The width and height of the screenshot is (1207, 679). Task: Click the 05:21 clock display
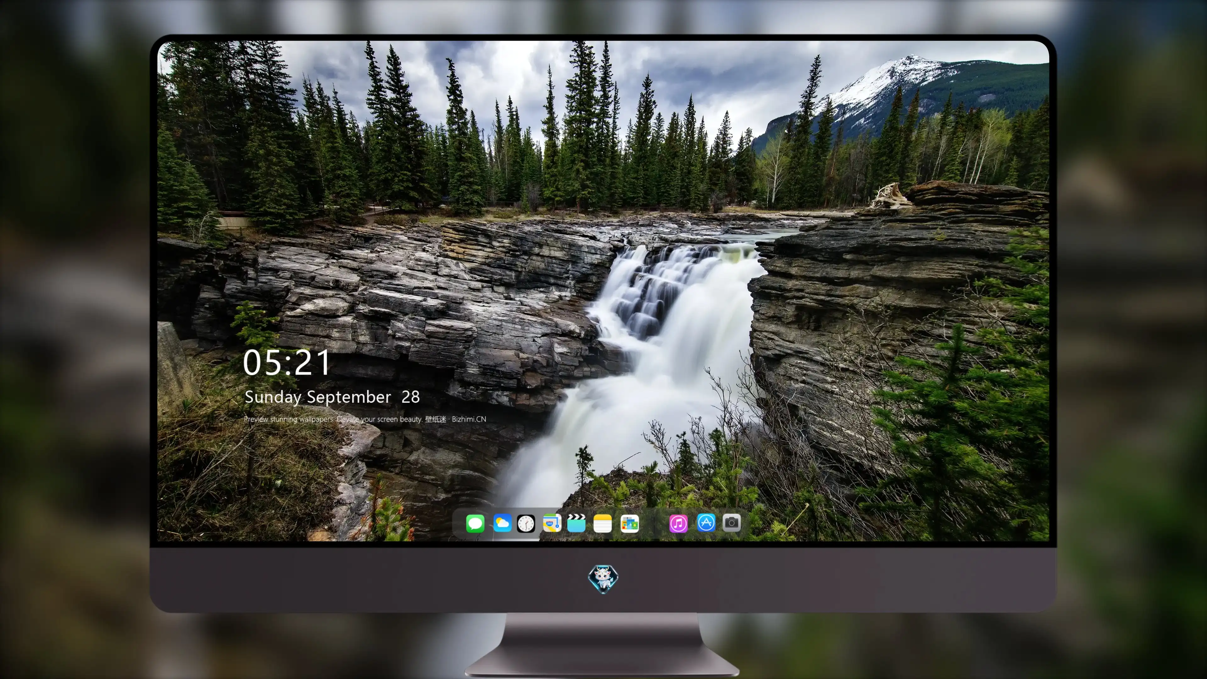click(287, 363)
